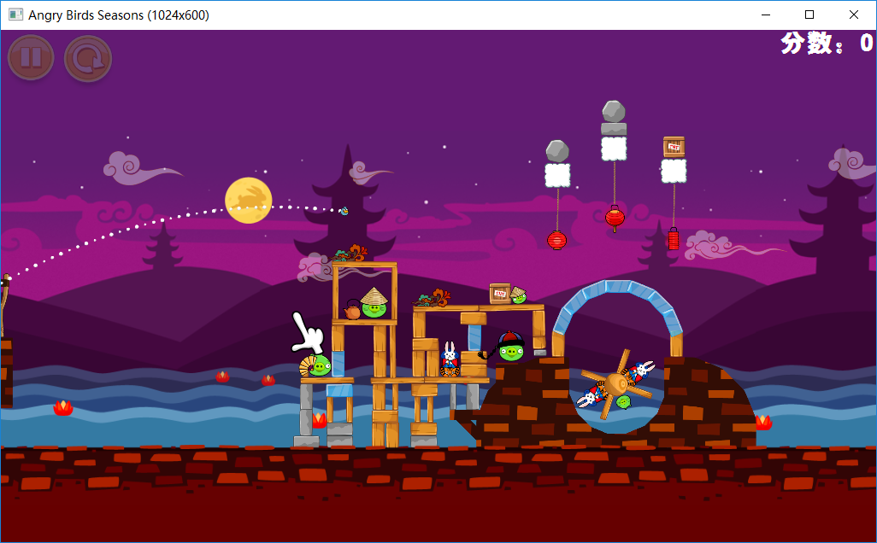Screen dimensions: 877x543
Task: Click the boulder on the tallest cloud block
Action: click(x=614, y=111)
